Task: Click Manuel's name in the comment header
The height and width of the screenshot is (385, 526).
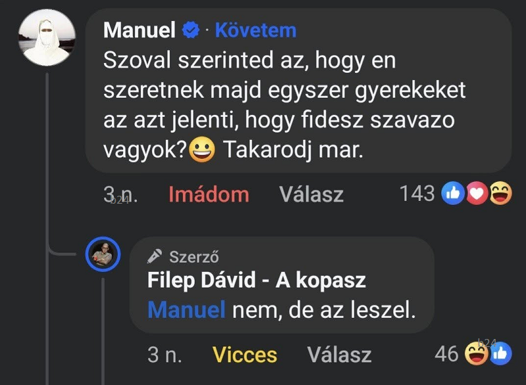Action: pos(139,30)
